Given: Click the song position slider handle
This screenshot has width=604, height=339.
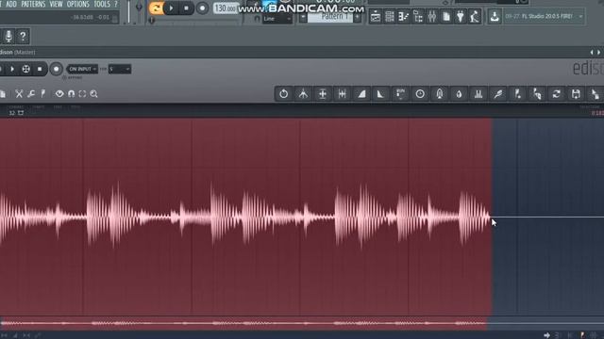Looking at the screenshot, I should pos(152,20).
